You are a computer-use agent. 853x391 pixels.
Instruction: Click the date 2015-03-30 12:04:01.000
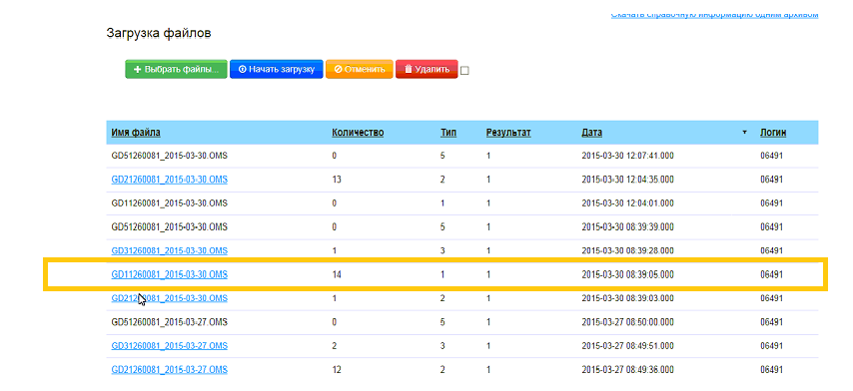coord(628,203)
